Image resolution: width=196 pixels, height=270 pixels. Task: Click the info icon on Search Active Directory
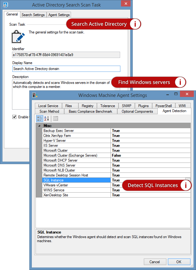pyautogui.click(x=135, y=24)
